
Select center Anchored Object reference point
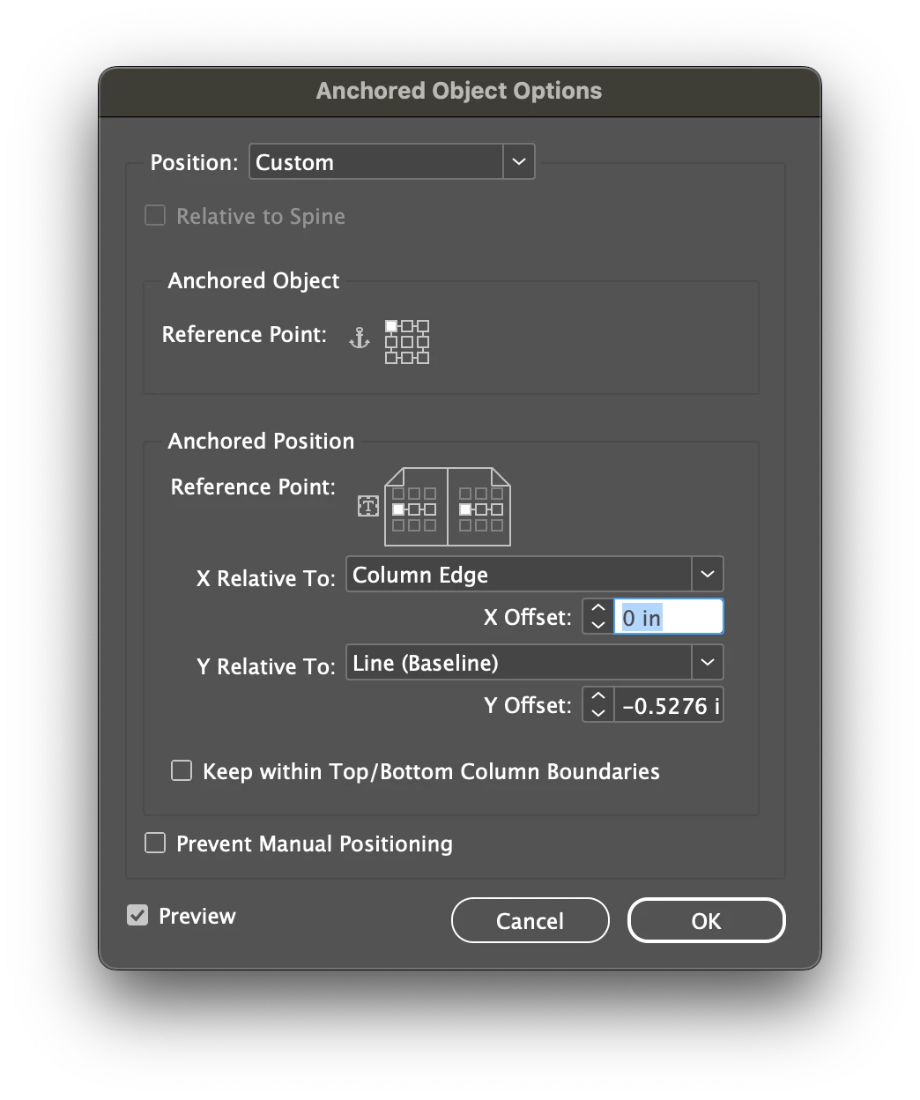click(x=407, y=342)
